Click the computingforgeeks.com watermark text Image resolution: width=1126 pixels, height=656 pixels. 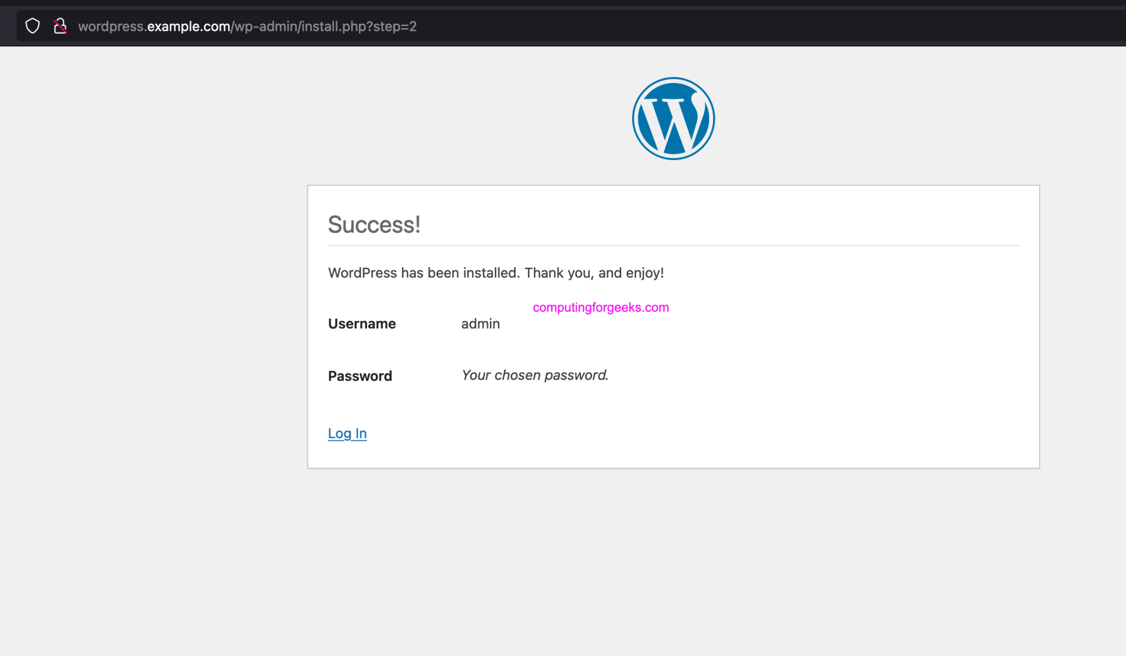point(600,307)
